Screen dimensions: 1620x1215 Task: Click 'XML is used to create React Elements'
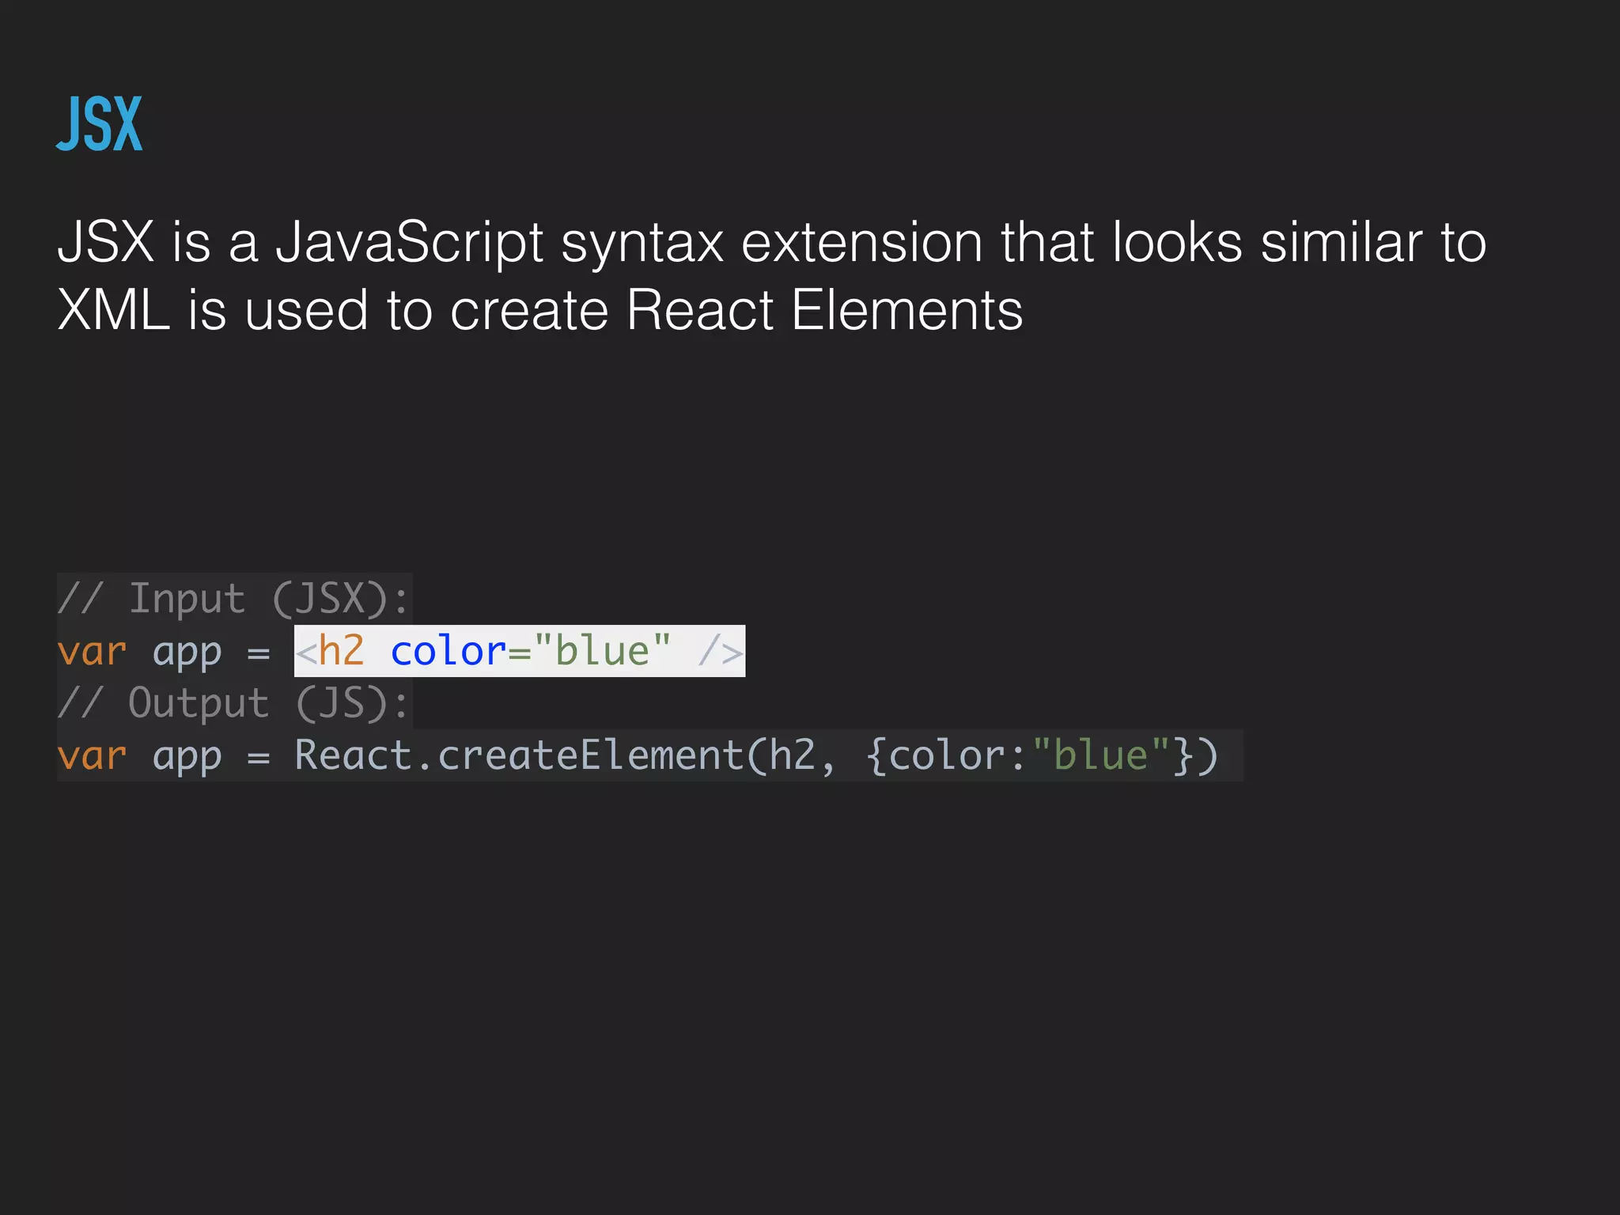540,309
